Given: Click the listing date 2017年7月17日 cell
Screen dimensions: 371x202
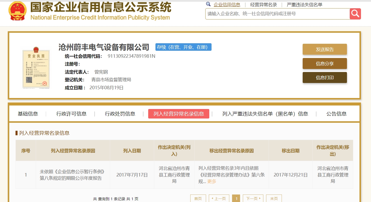Looking at the screenshot, I should 132,175.
